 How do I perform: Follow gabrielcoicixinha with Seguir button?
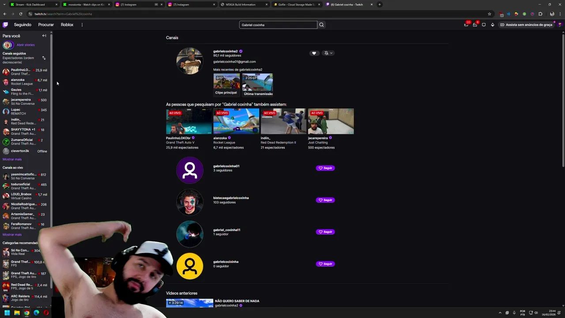click(x=325, y=264)
